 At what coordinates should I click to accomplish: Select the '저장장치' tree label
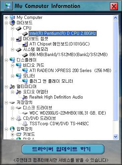(x=24, y=103)
